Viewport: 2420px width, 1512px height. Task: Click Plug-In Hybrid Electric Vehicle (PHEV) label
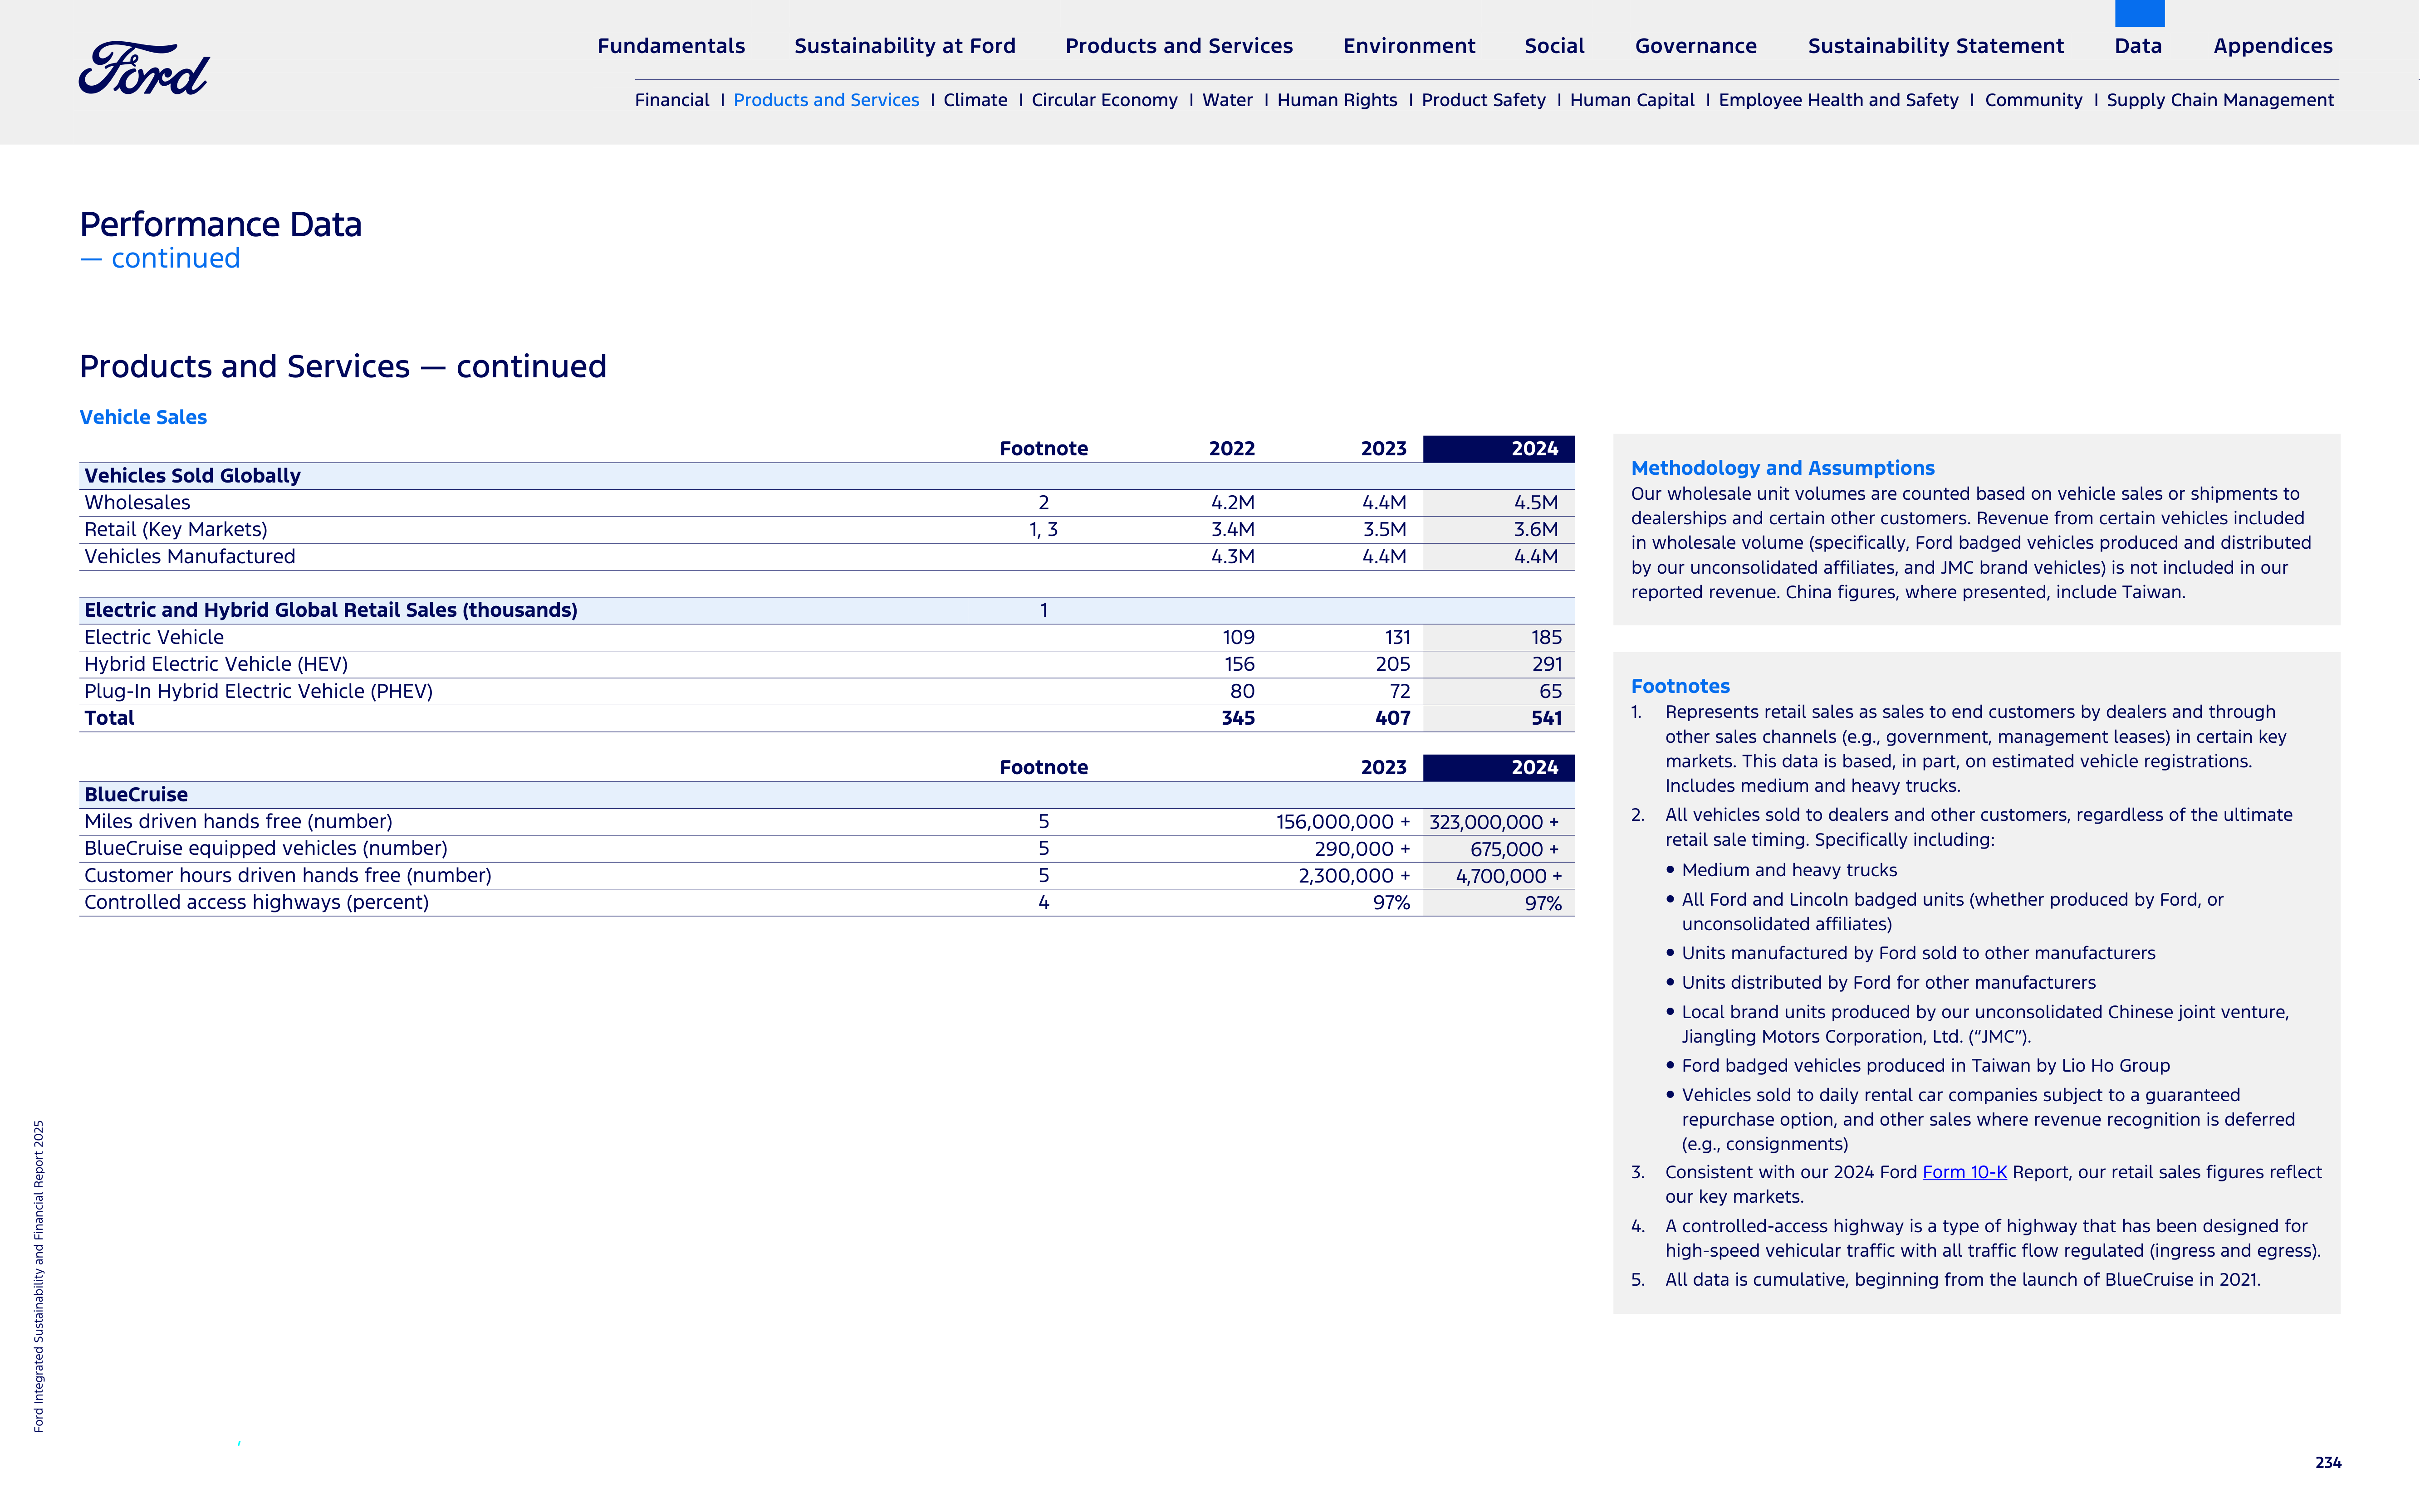[258, 692]
